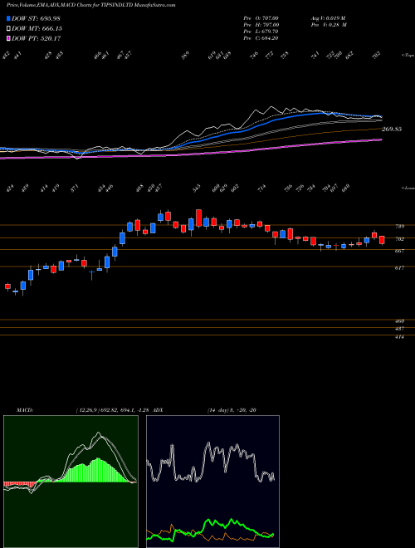Screen dimensions: 415x548
Task: Click the 269.85 EMA value label
Action: (x=392, y=130)
